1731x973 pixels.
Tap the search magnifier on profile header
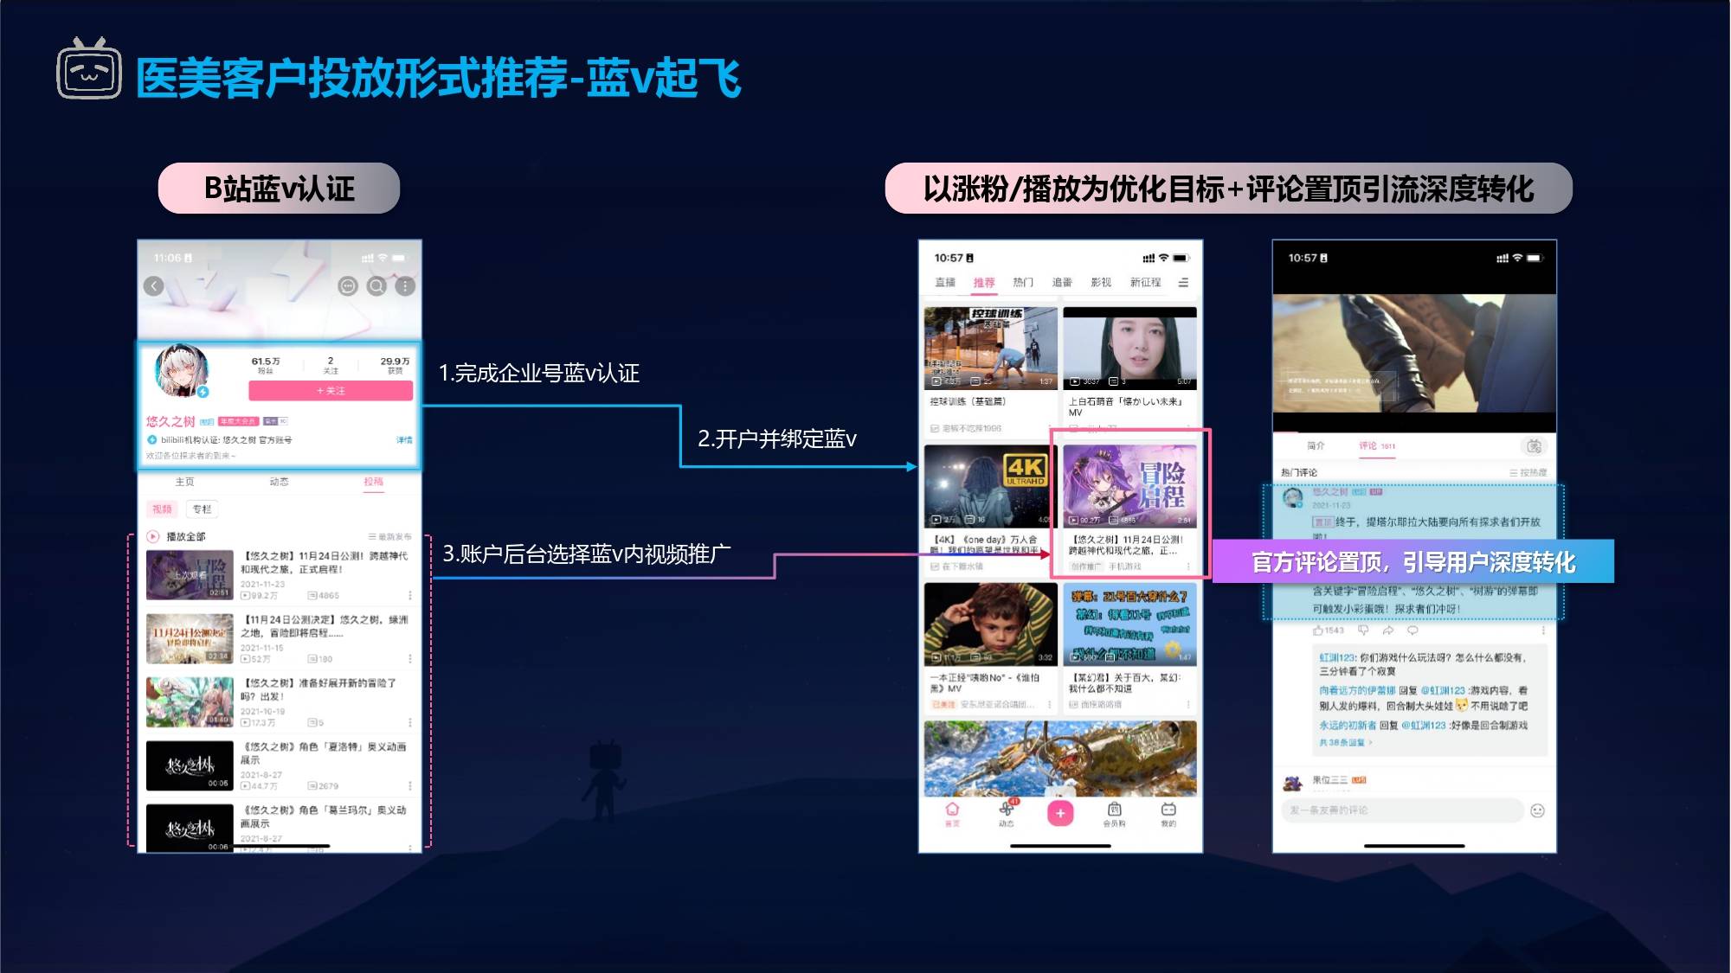click(x=376, y=286)
